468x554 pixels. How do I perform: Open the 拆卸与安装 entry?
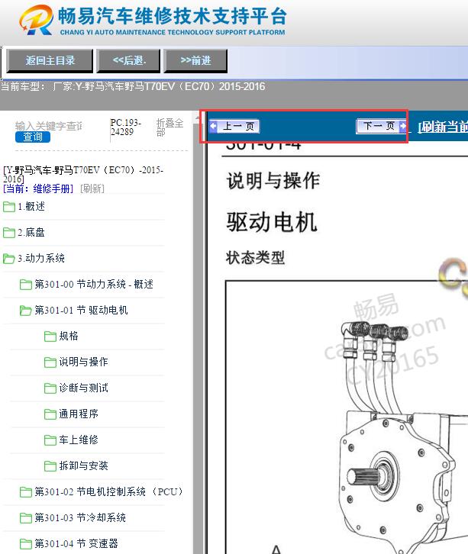point(83,465)
